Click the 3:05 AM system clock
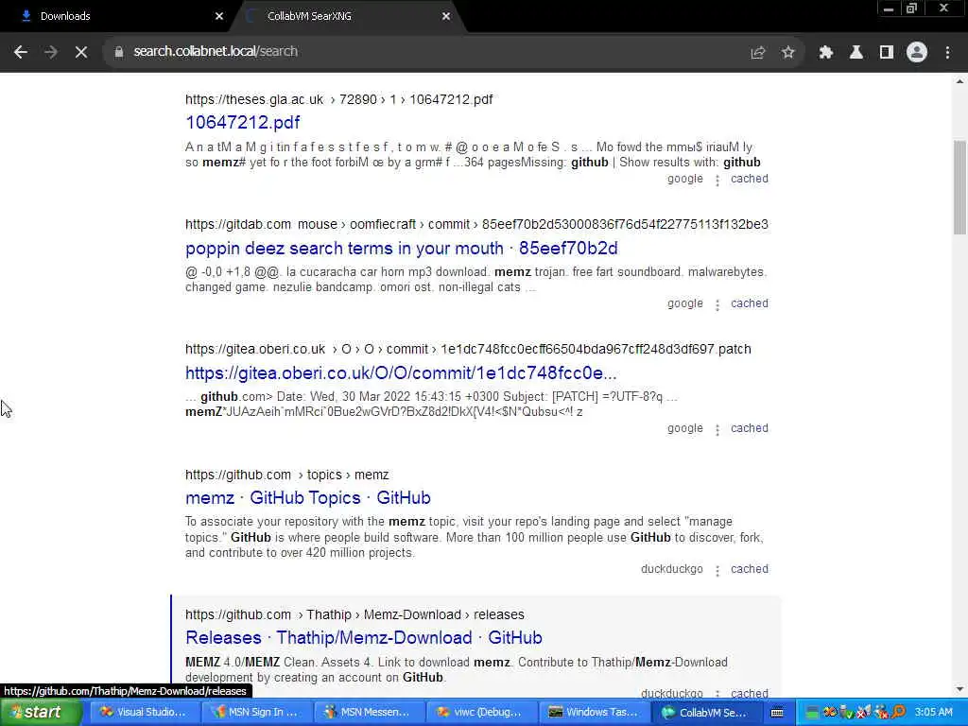968x726 pixels. point(933,713)
